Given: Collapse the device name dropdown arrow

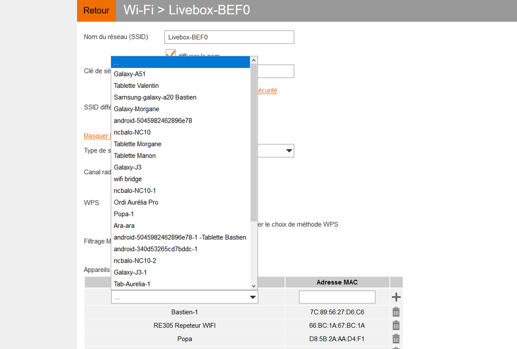Looking at the screenshot, I should pyautogui.click(x=253, y=297).
